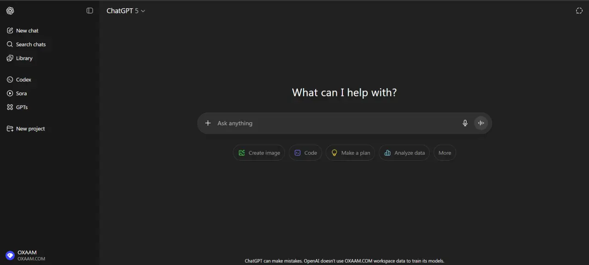Start a temporary chat using the dashed circle icon
Image resolution: width=589 pixels, height=265 pixels.
tap(579, 11)
